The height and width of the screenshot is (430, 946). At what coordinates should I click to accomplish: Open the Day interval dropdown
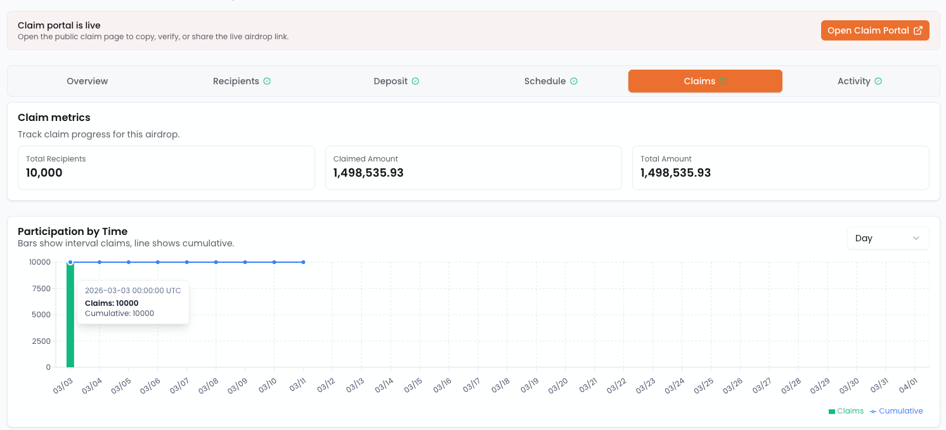pyautogui.click(x=888, y=238)
